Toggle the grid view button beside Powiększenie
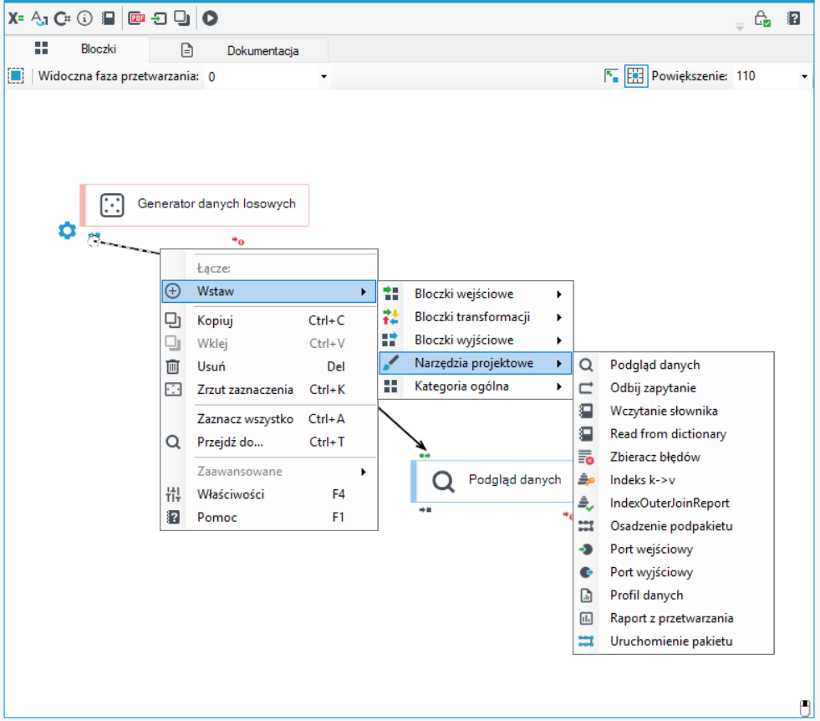The height and width of the screenshot is (721, 820). coord(635,76)
